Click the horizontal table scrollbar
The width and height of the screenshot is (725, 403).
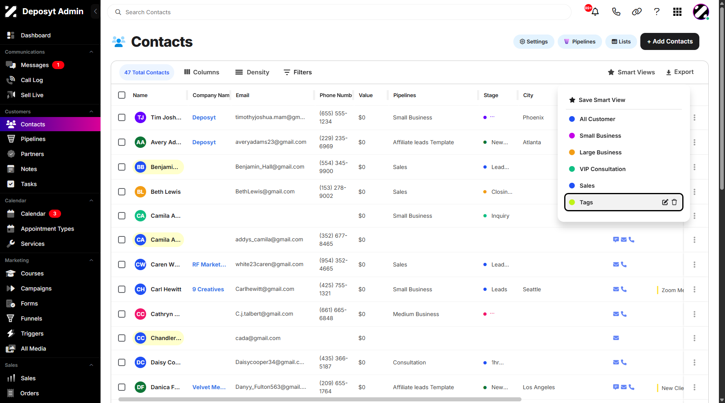click(x=320, y=399)
